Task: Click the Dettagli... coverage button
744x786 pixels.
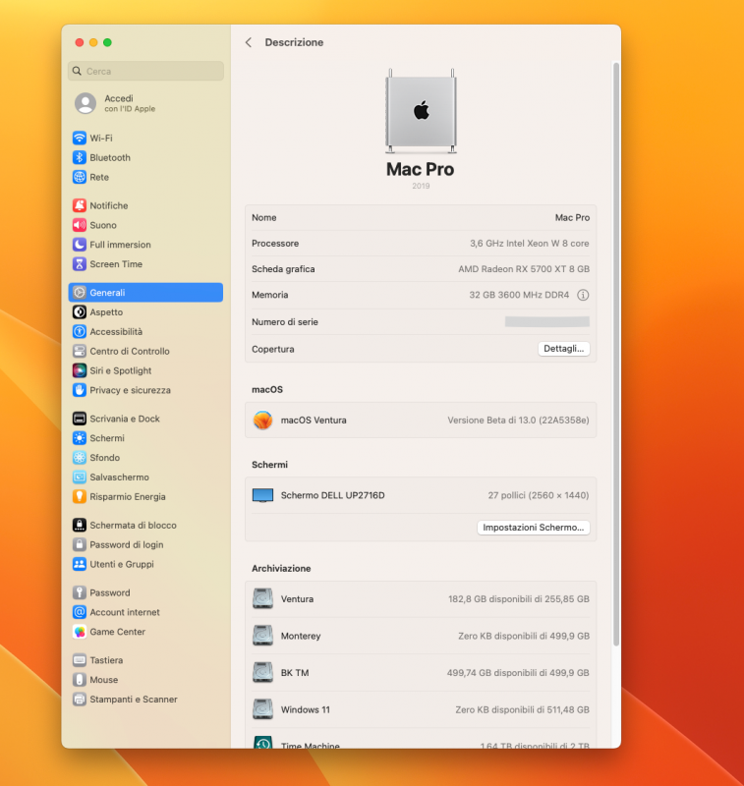Action: pos(564,349)
